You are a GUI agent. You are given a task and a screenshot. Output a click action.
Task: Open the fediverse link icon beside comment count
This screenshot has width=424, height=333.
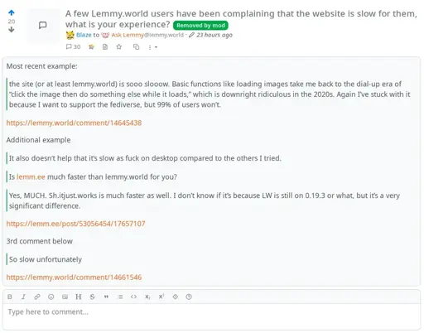tap(91, 47)
